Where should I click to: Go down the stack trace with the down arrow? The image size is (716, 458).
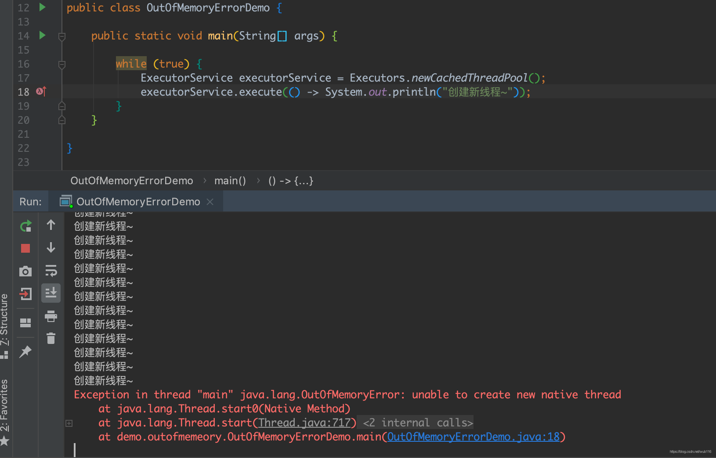(x=51, y=247)
